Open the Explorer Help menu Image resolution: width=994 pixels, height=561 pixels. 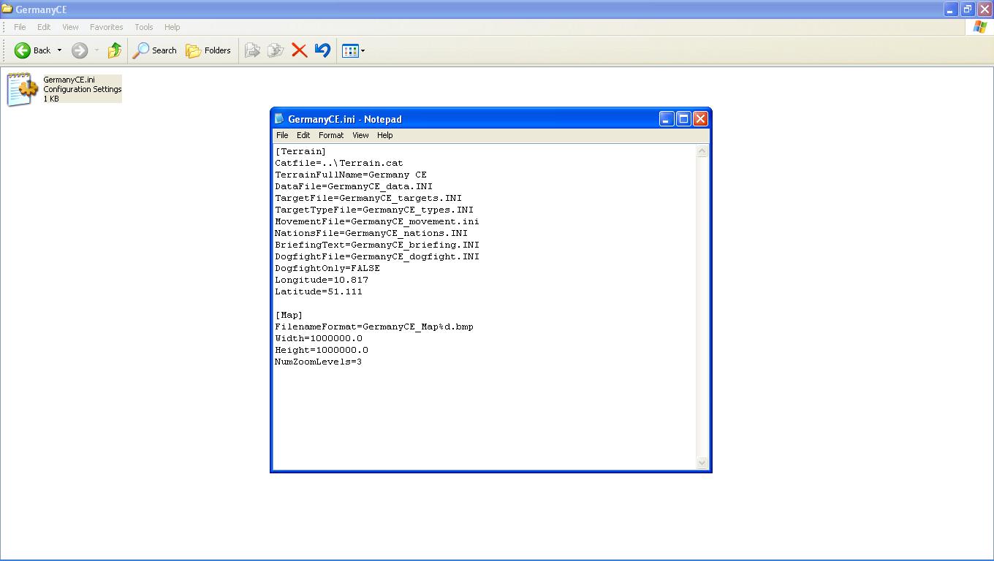pos(172,27)
